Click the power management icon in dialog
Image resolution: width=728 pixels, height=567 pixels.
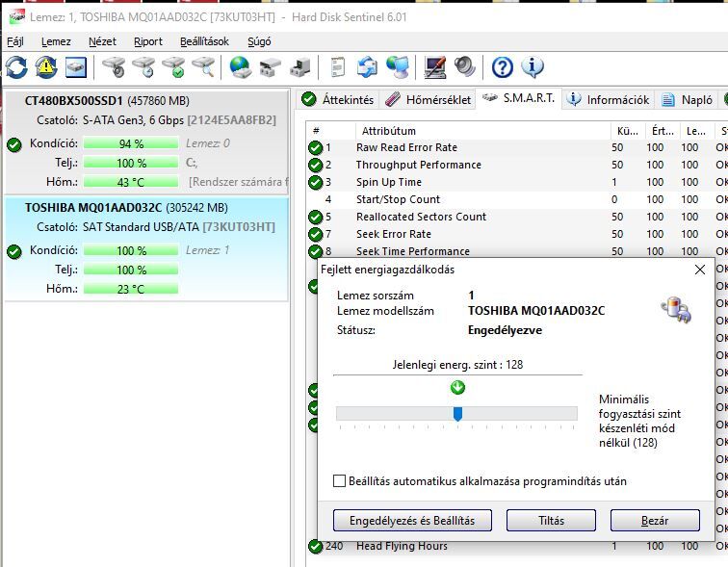click(676, 309)
